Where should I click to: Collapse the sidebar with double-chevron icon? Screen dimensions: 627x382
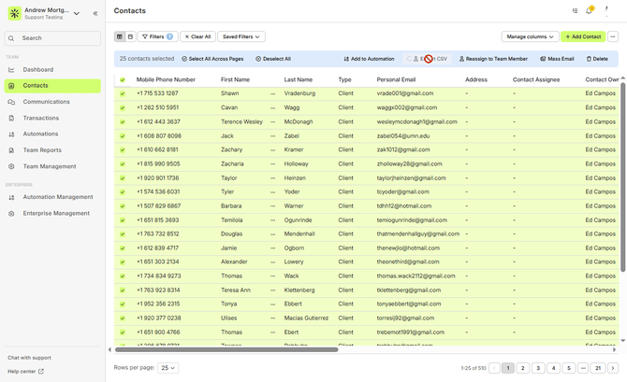click(95, 13)
